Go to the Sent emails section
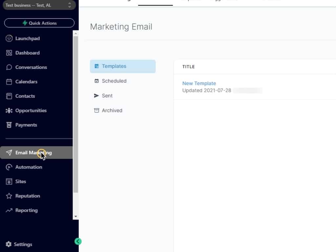 click(x=107, y=96)
